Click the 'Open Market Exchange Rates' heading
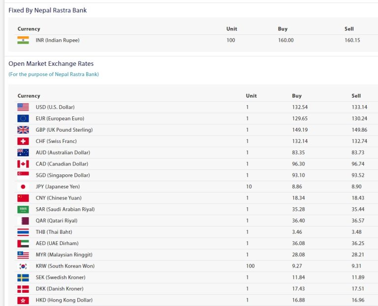The height and width of the screenshot is (306, 378). (51, 64)
